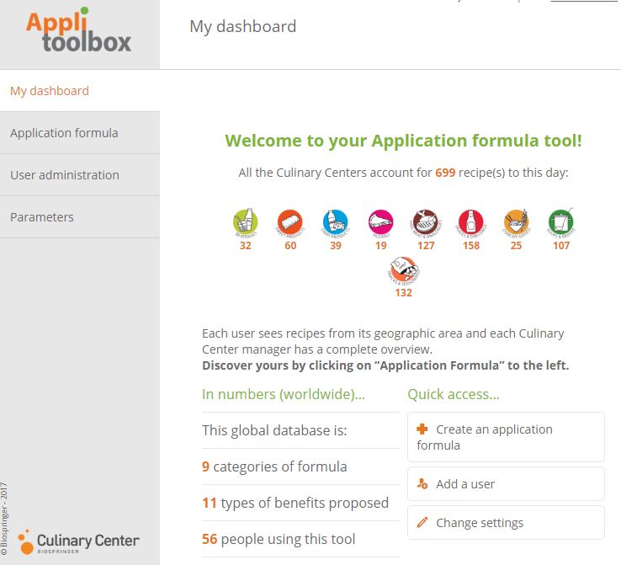Click the count 19 under Fillings
The image size is (621, 565).
[x=380, y=246]
